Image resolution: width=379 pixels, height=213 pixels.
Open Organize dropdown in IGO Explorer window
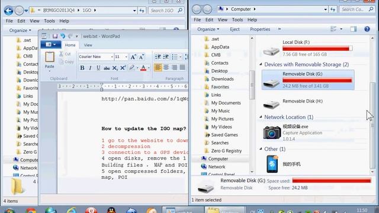20,30
